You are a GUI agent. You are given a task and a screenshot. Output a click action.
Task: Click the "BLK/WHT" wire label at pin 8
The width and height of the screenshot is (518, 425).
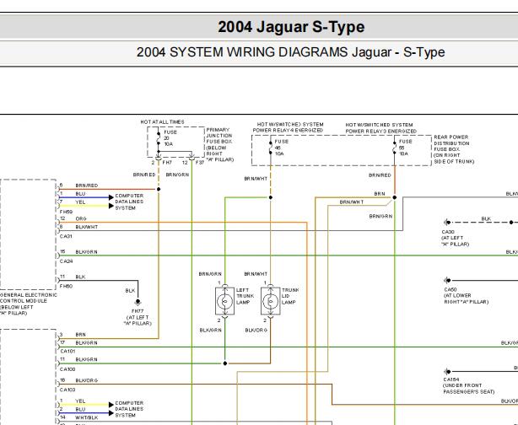[x=87, y=227]
